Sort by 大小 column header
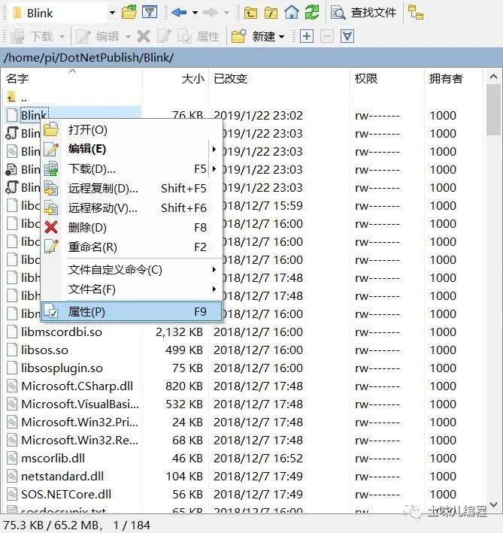The image size is (503, 533). 175,78
